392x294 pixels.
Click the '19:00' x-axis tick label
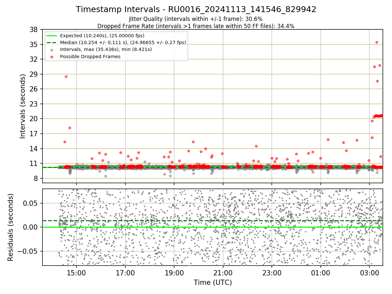(174, 273)
